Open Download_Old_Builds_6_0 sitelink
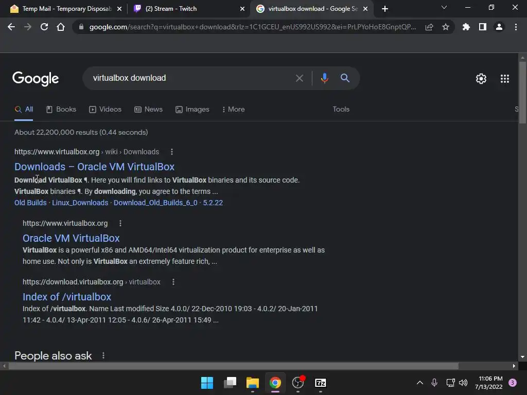This screenshot has width=527, height=395. (155, 203)
